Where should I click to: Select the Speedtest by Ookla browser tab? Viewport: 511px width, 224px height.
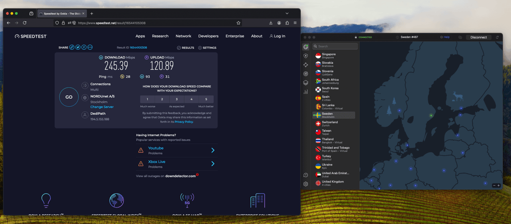(x=62, y=13)
